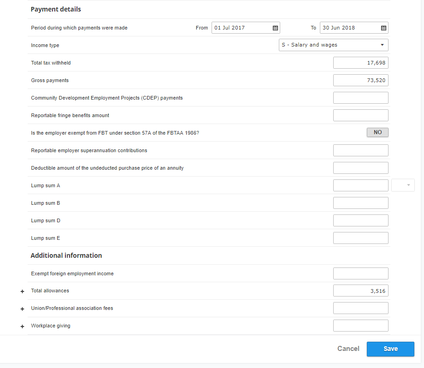Click the Lump sum B field
The height and width of the screenshot is (368, 424).
point(361,203)
